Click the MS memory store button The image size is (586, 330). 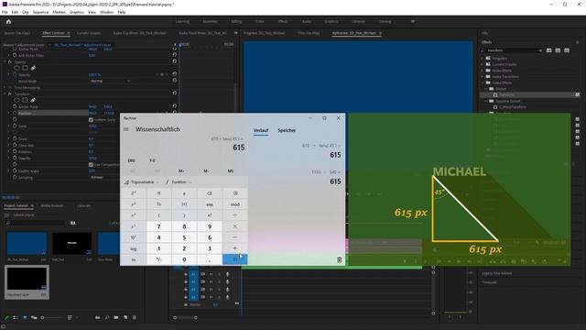point(231,171)
